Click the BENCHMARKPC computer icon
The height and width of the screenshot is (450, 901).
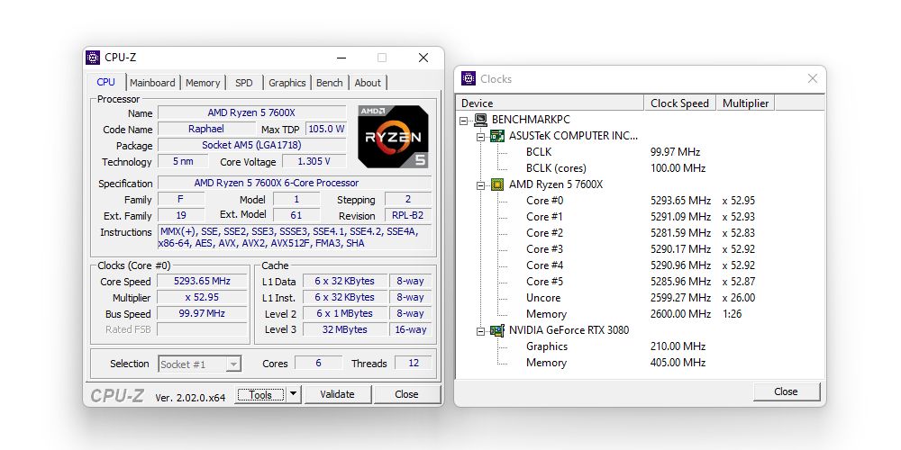click(480, 120)
